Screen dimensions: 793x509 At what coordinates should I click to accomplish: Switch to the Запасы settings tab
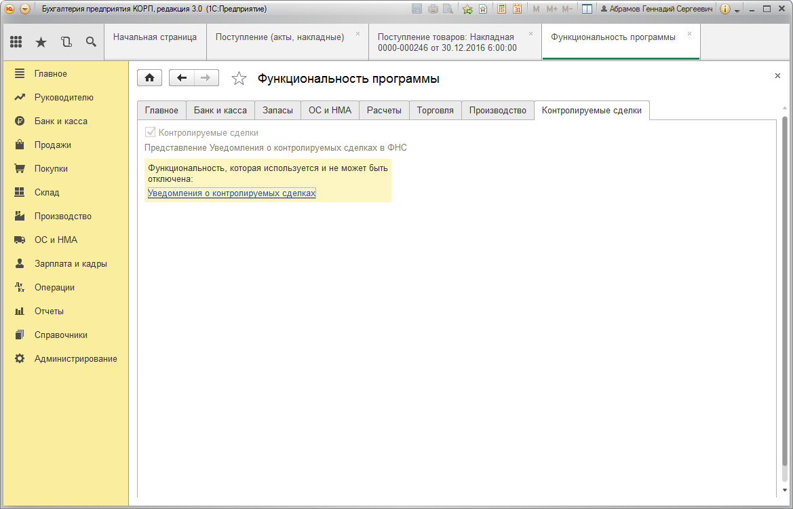(277, 111)
